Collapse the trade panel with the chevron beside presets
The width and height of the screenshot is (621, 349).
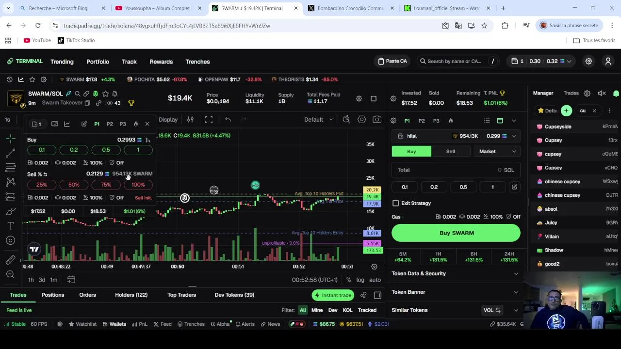[514, 121]
